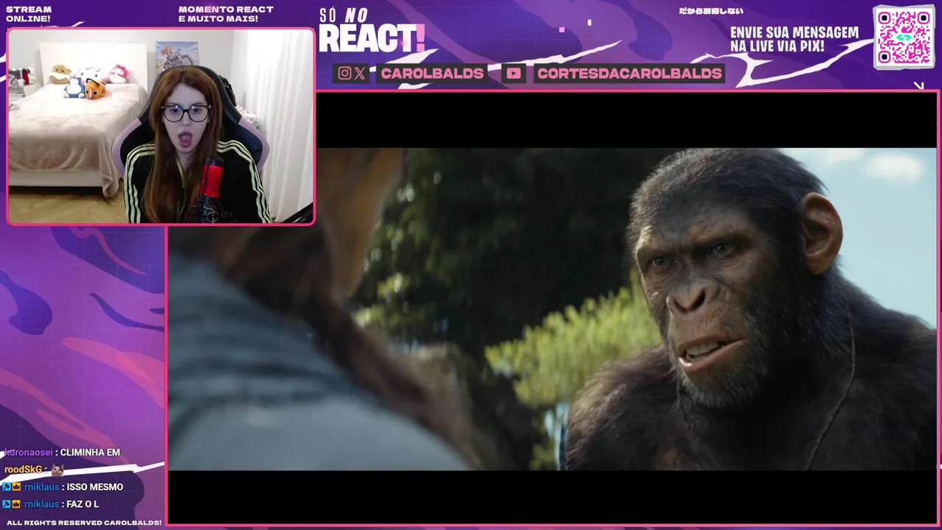Click the crown badge on the ISSO MESMO message
Viewport: 942px width, 530px height.
[16, 487]
